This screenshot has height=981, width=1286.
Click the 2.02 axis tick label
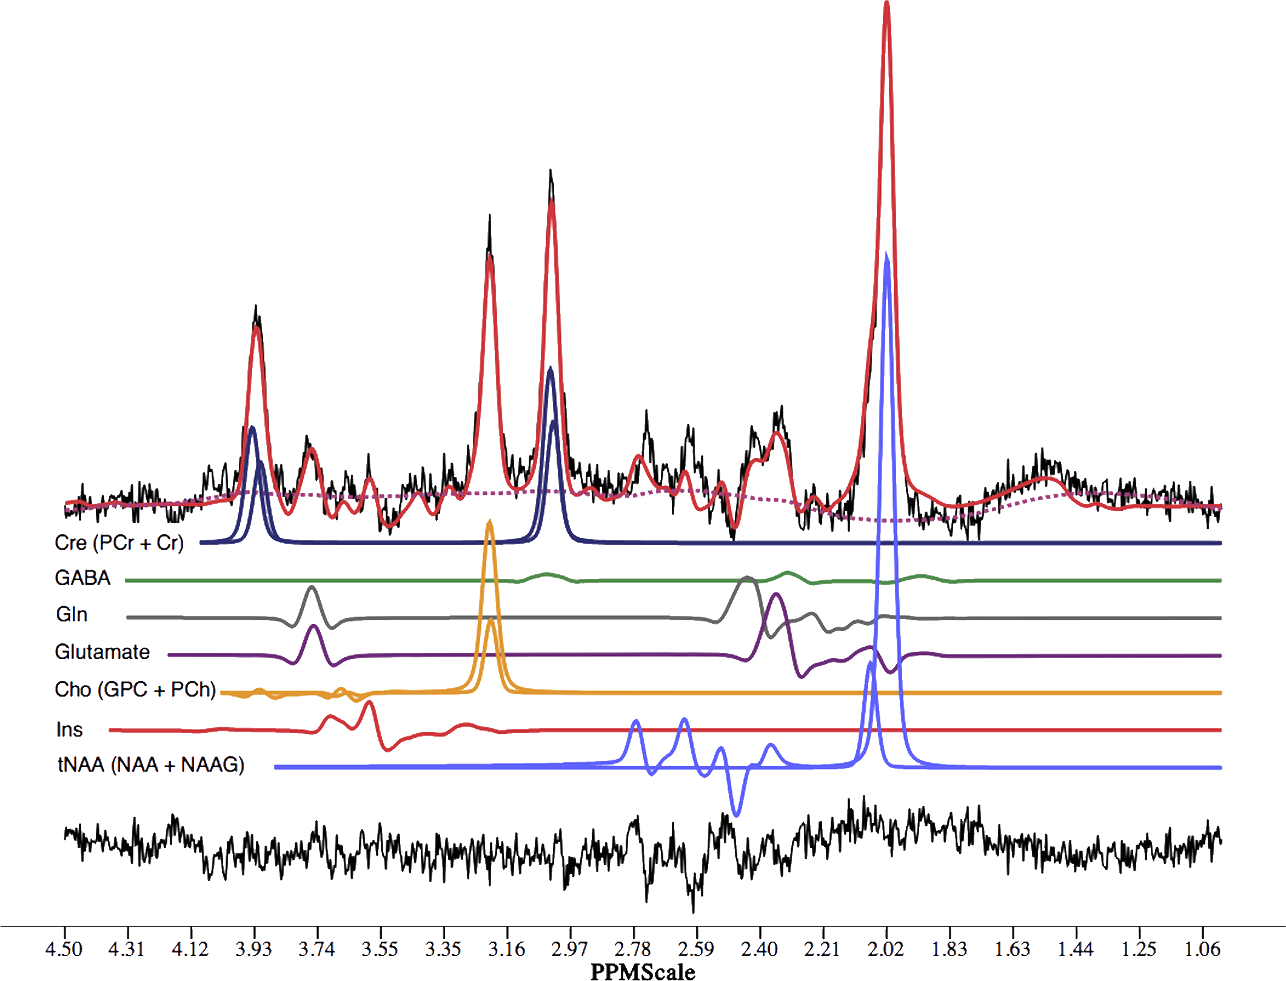[886, 949]
